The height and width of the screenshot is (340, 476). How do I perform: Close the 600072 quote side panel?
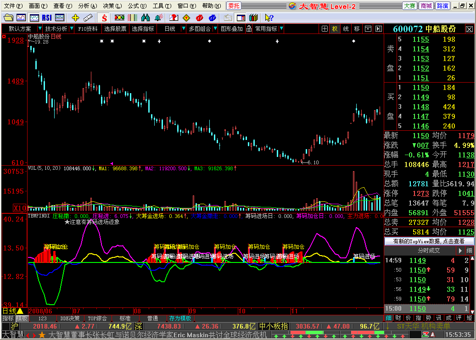pyautogui.click(x=469, y=29)
